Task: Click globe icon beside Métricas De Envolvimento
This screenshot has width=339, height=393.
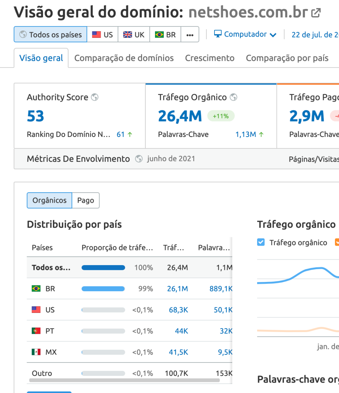Action: (139, 159)
